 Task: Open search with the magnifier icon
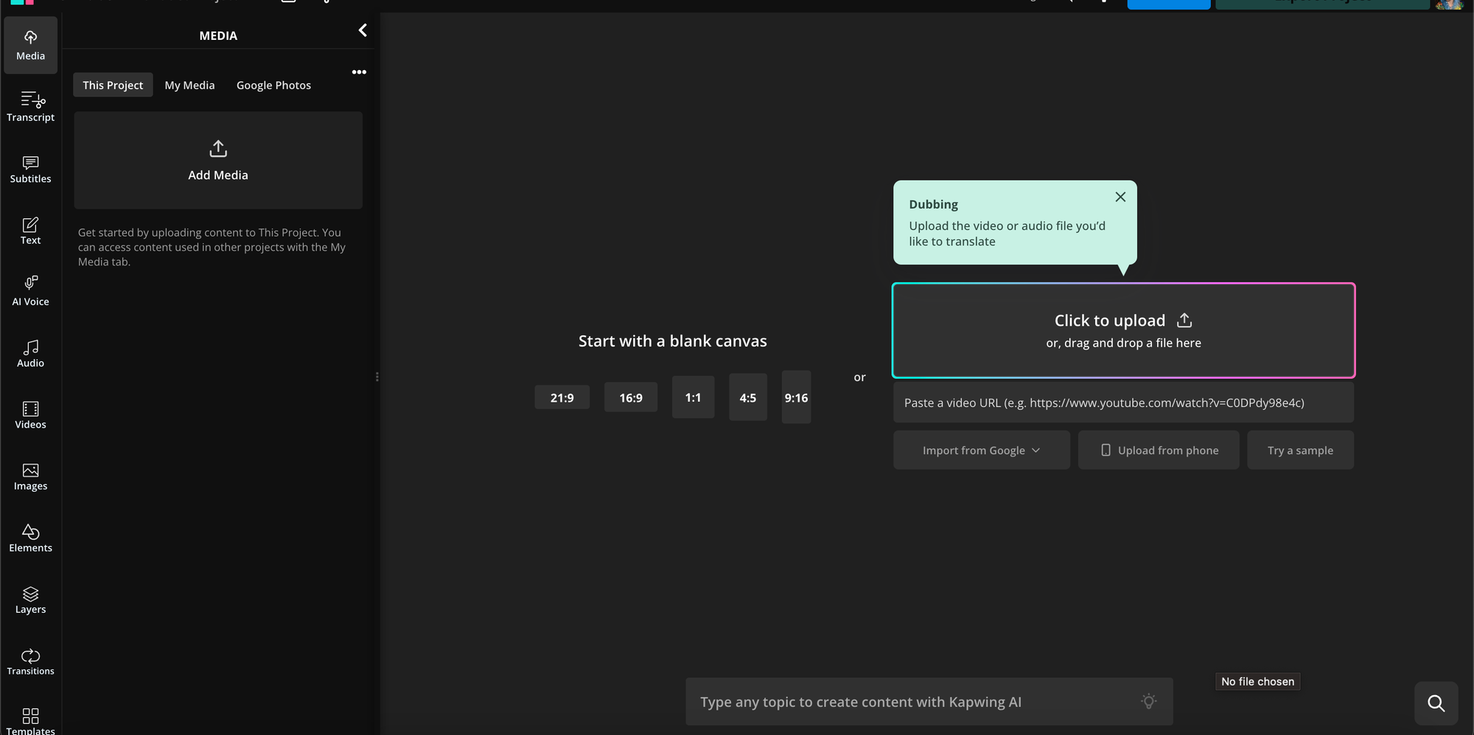pyautogui.click(x=1436, y=703)
